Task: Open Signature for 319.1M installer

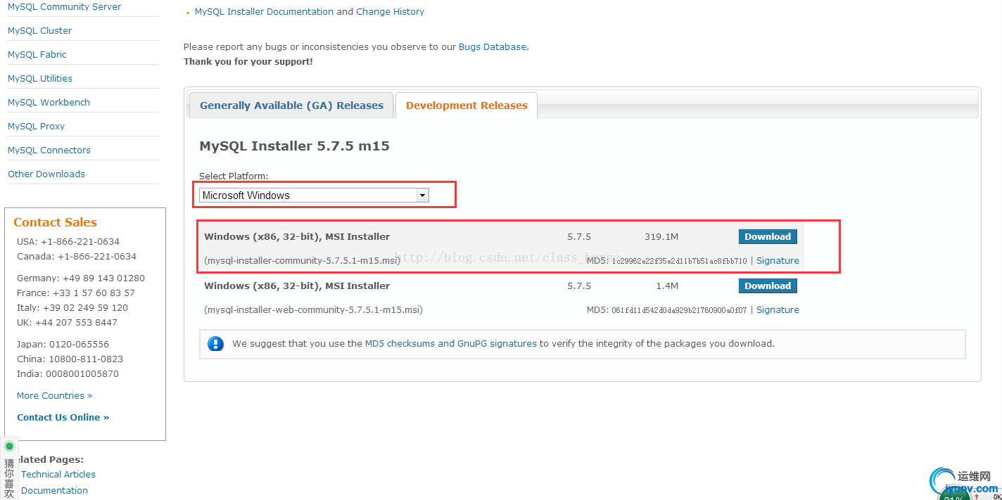Action: coord(778,261)
